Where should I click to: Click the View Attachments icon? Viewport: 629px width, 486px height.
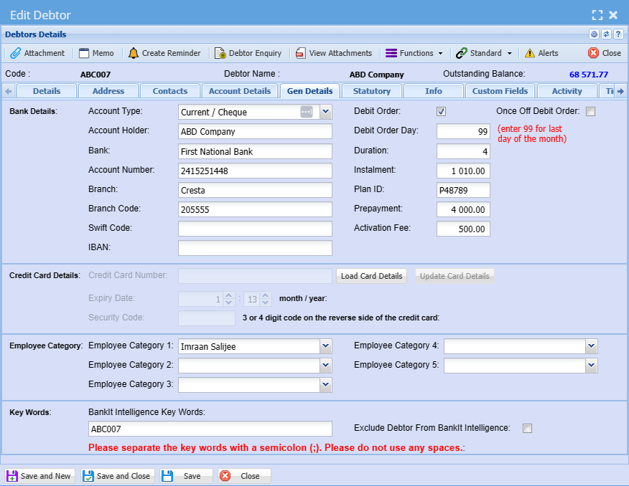pos(301,53)
